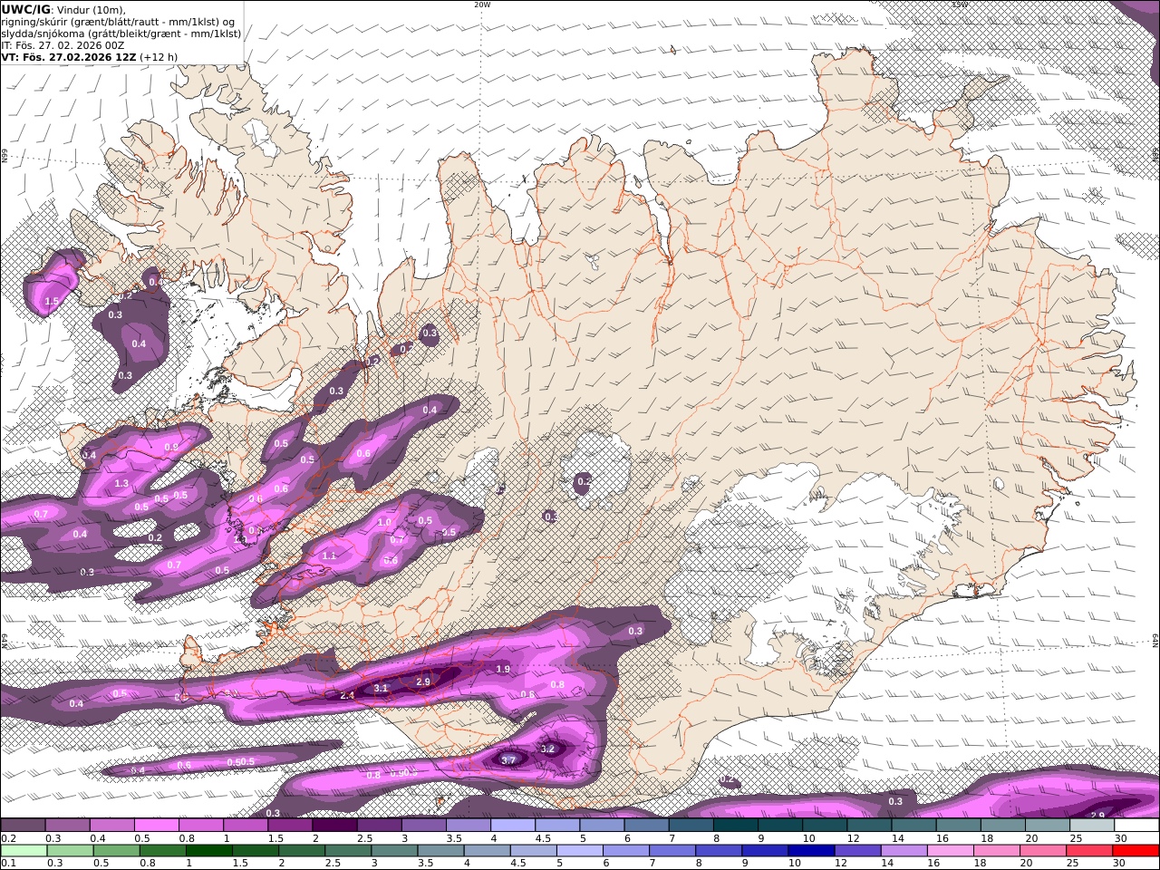
Task: Click the 'slydda/snjókoma' description line
Action: pos(121,34)
